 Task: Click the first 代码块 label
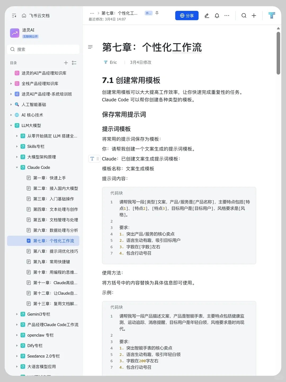[117, 193]
